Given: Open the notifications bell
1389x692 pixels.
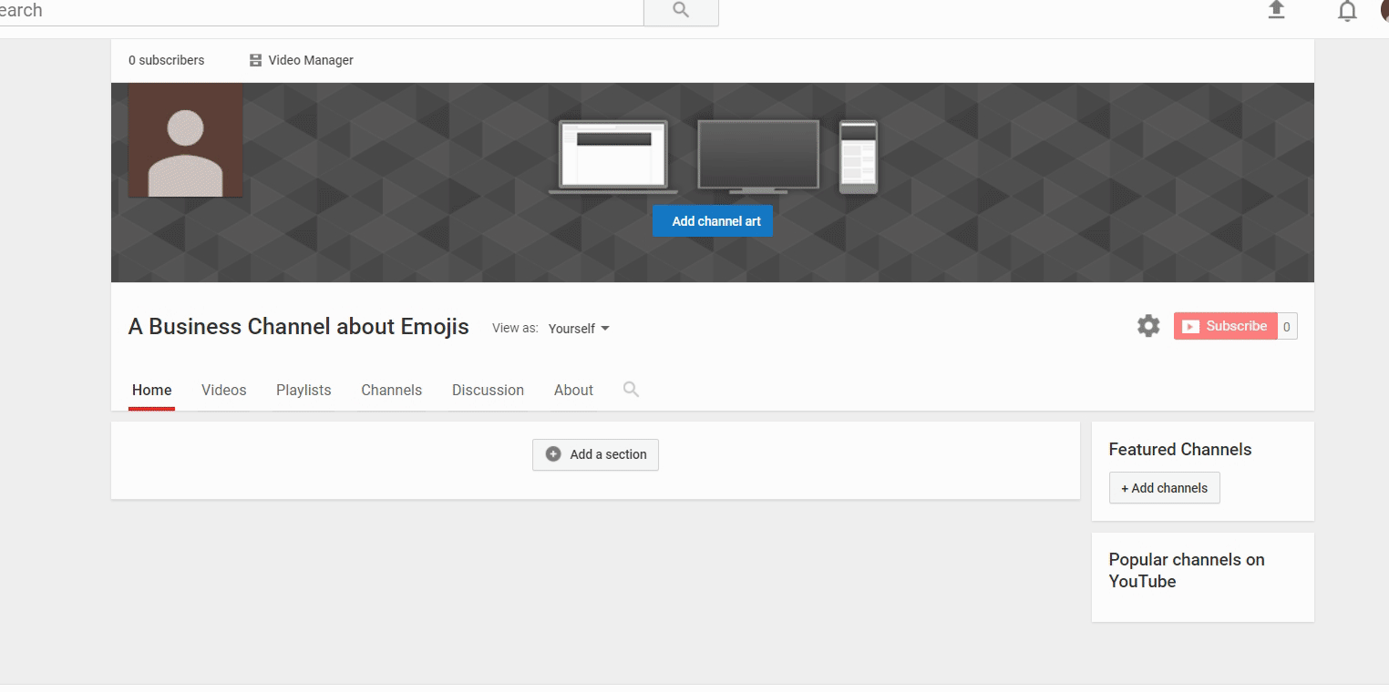Looking at the screenshot, I should tap(1346, 11).
